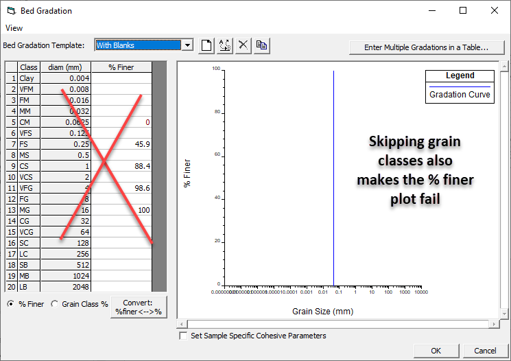This screenshot has height=361, width=511.
Task: Click the % Finer cell for MG
Action: (x=121, y=210)
